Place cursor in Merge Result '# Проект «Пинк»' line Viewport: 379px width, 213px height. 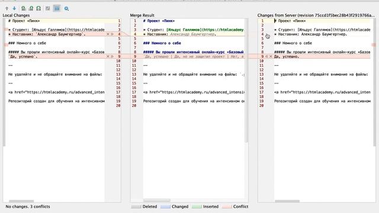159,21
